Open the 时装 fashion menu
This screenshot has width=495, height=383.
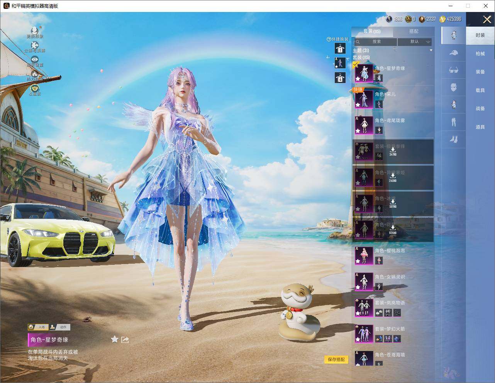click(x=480, y=35)
